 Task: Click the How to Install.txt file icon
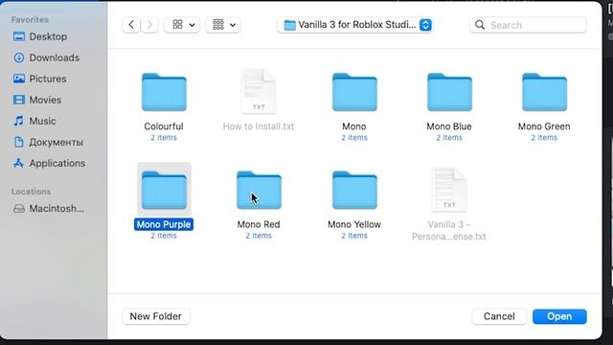(x=259, y=92)
